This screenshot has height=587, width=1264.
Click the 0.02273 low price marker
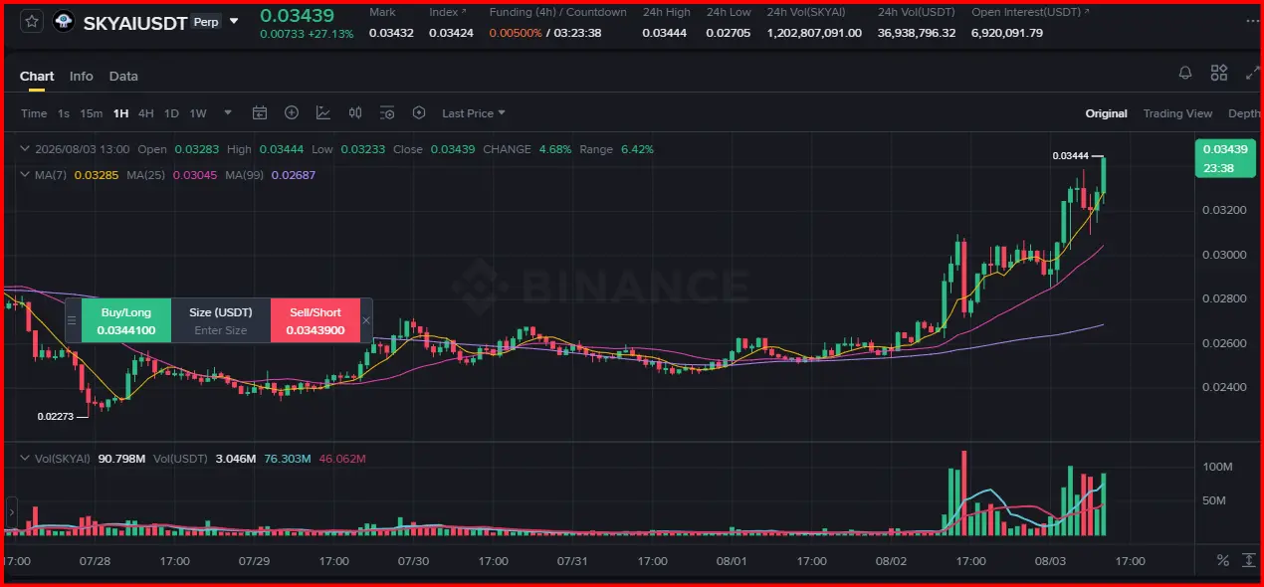[55, 417]
